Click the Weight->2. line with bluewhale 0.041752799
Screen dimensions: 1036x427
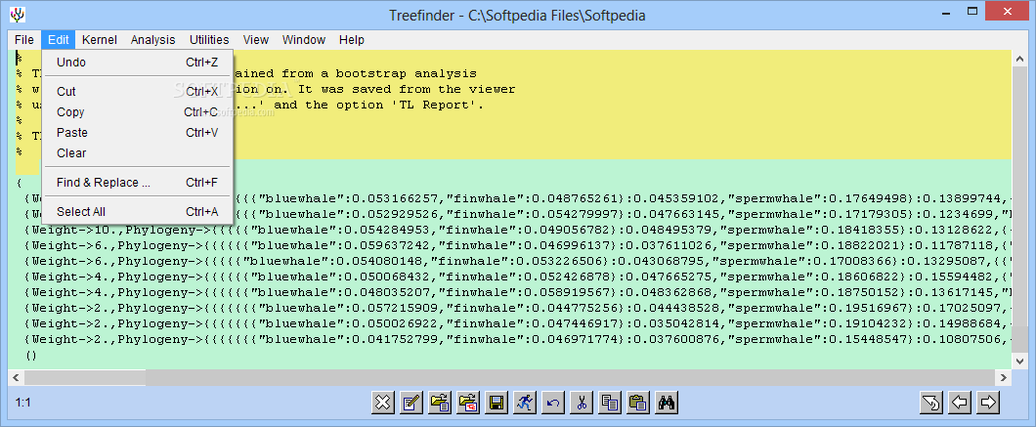(518, 340)
